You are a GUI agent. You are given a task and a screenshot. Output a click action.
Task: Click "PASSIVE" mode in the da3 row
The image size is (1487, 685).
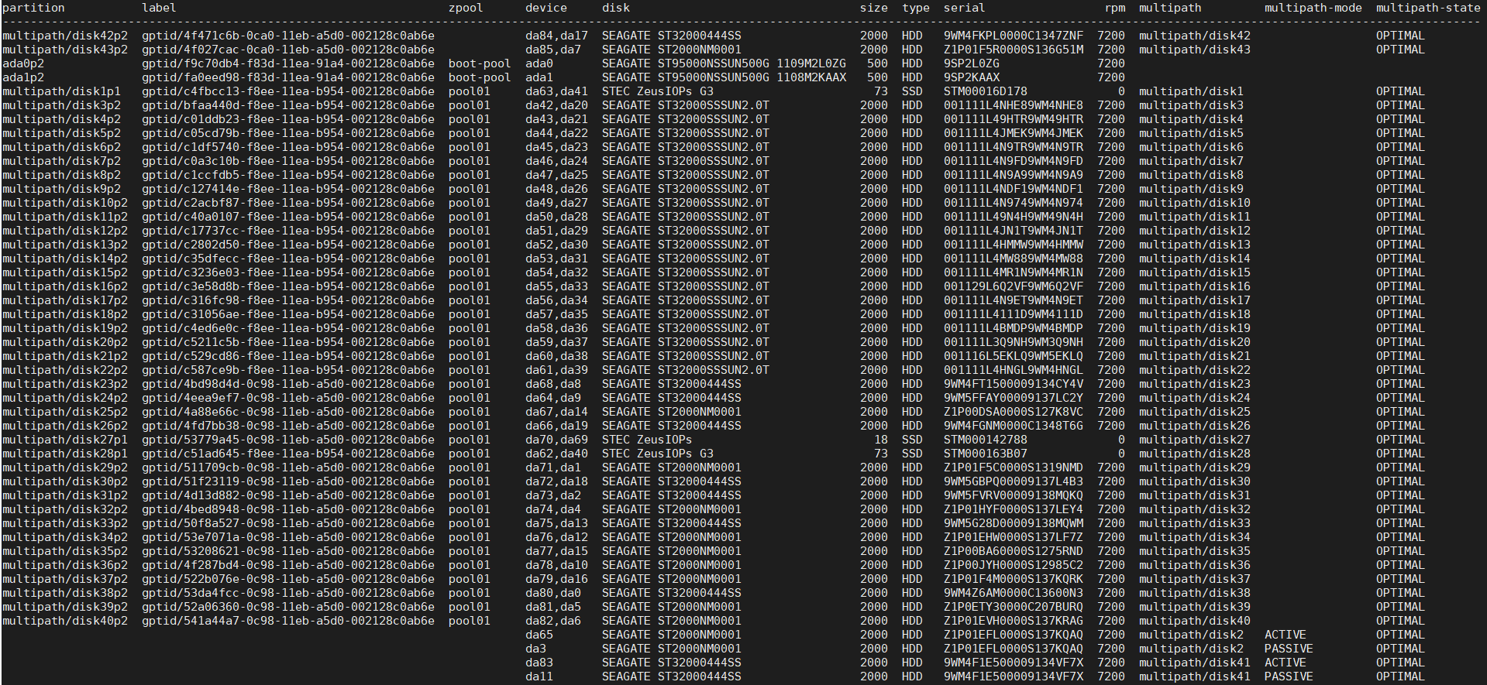click(x=1289, y=649)
